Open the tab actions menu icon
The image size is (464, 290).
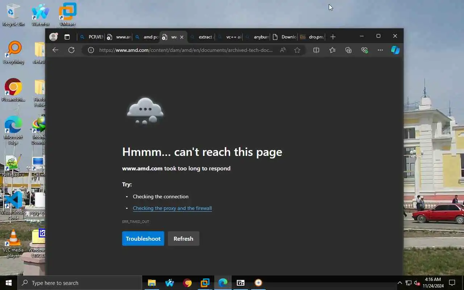(67, 37)
